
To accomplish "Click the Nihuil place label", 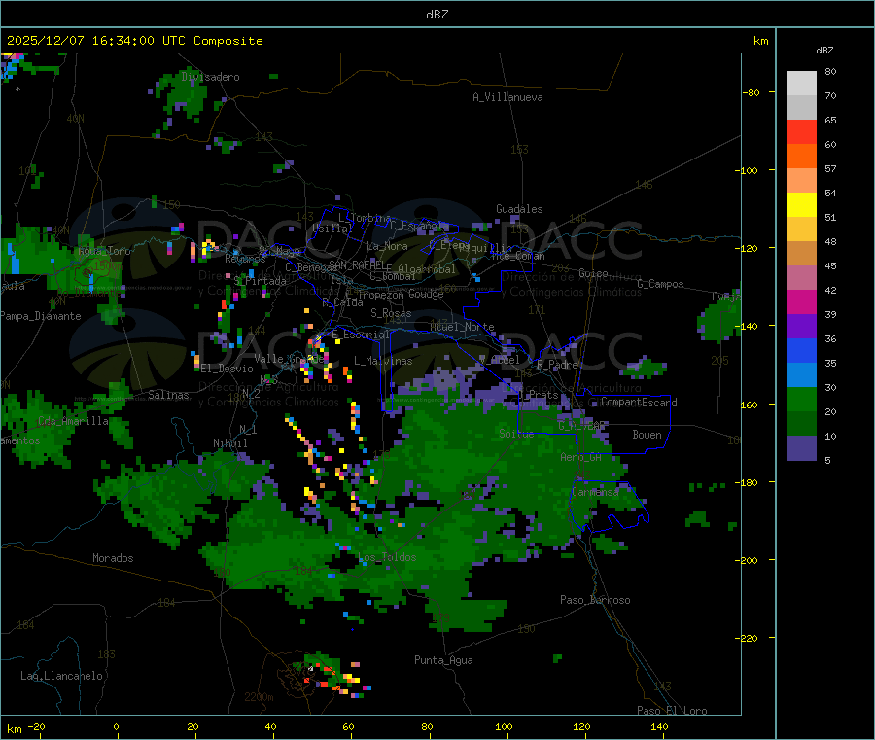I will 229,443.
